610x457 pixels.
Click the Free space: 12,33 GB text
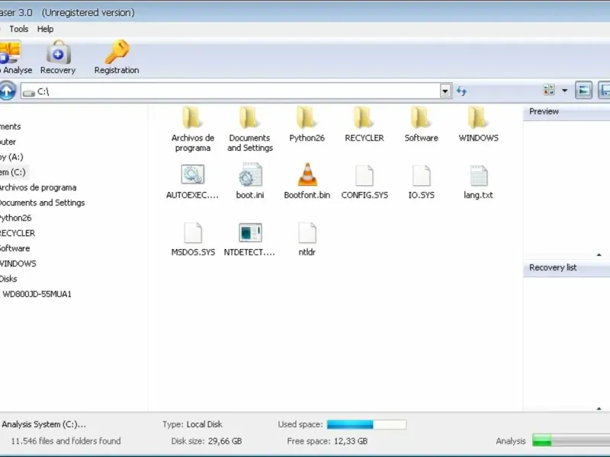[x=327, y=441]
